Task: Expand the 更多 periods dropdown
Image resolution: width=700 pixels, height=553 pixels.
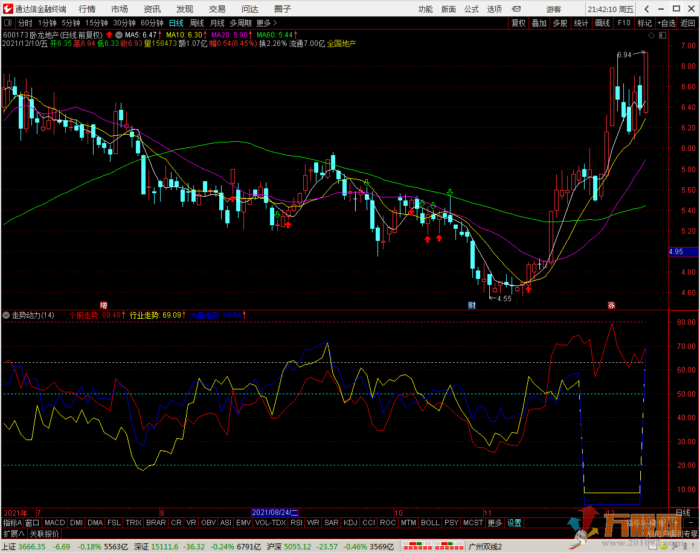Action: 267,23
